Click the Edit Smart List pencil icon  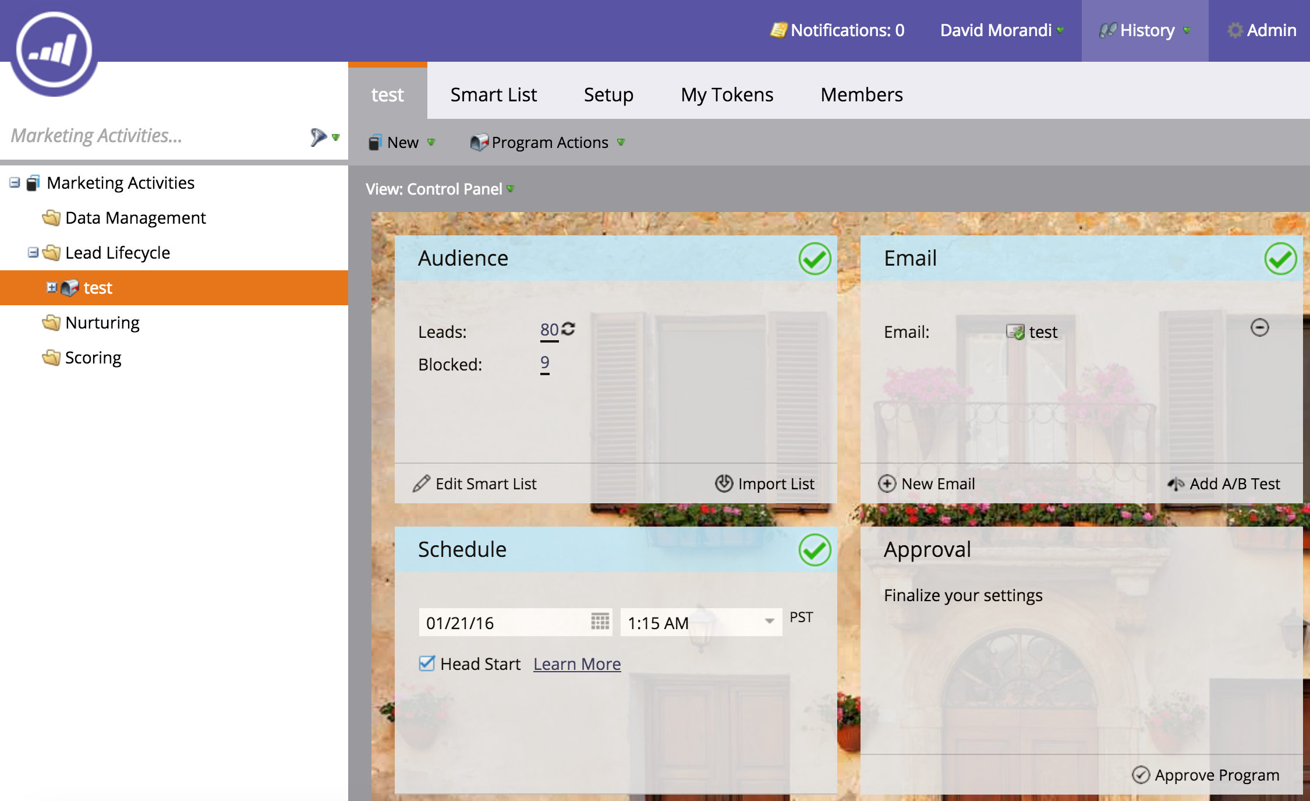(x=421, y=484)
